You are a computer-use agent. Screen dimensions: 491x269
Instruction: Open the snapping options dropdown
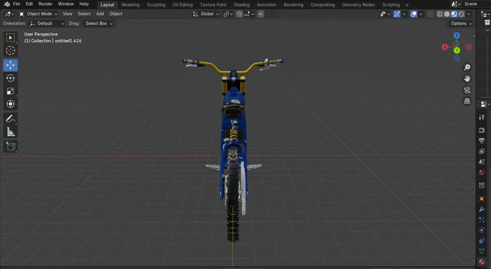point(249,14)
